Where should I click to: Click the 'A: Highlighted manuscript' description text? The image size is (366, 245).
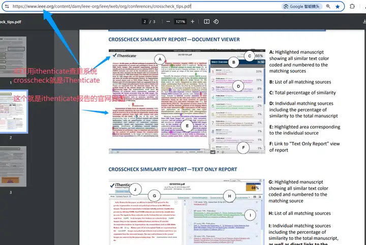coord(299,62)
